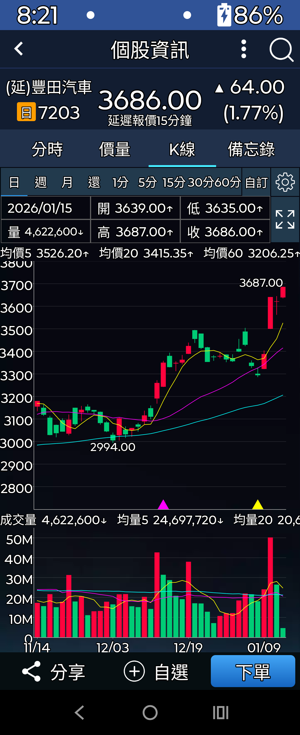300x735 pixels.
Task: Select monthly 月 period
Action: 67,182
